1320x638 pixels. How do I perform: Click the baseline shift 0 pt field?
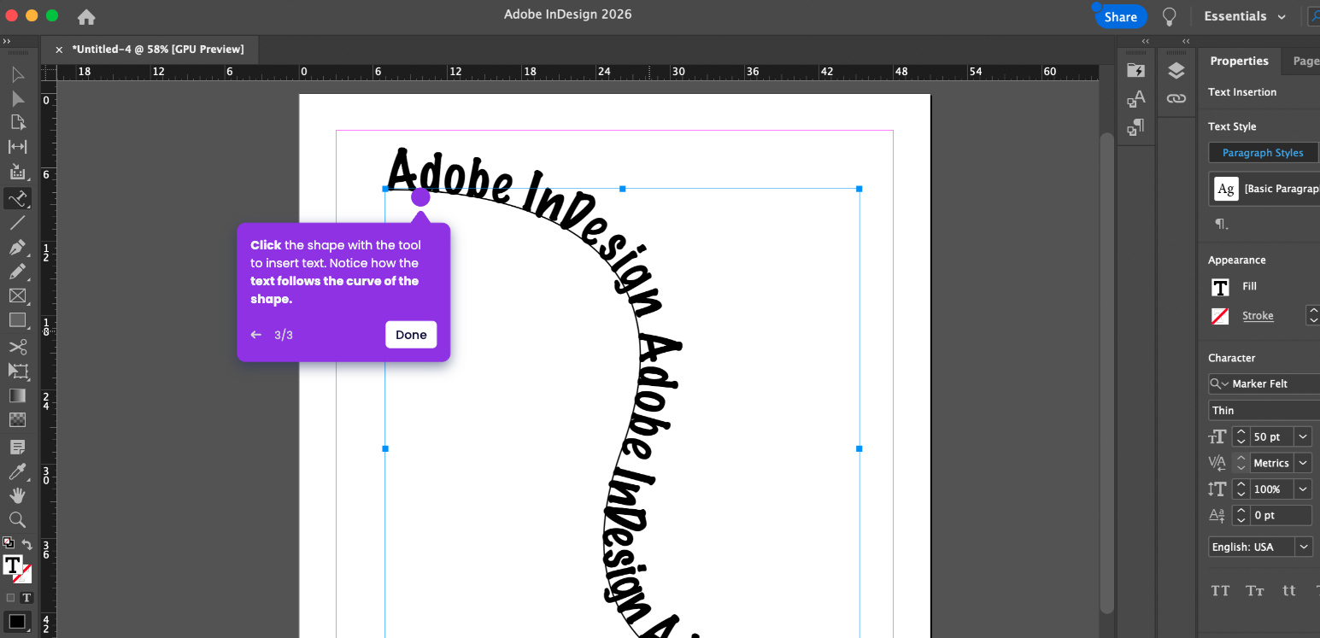pyautogui.click(x=1282, y=516)
